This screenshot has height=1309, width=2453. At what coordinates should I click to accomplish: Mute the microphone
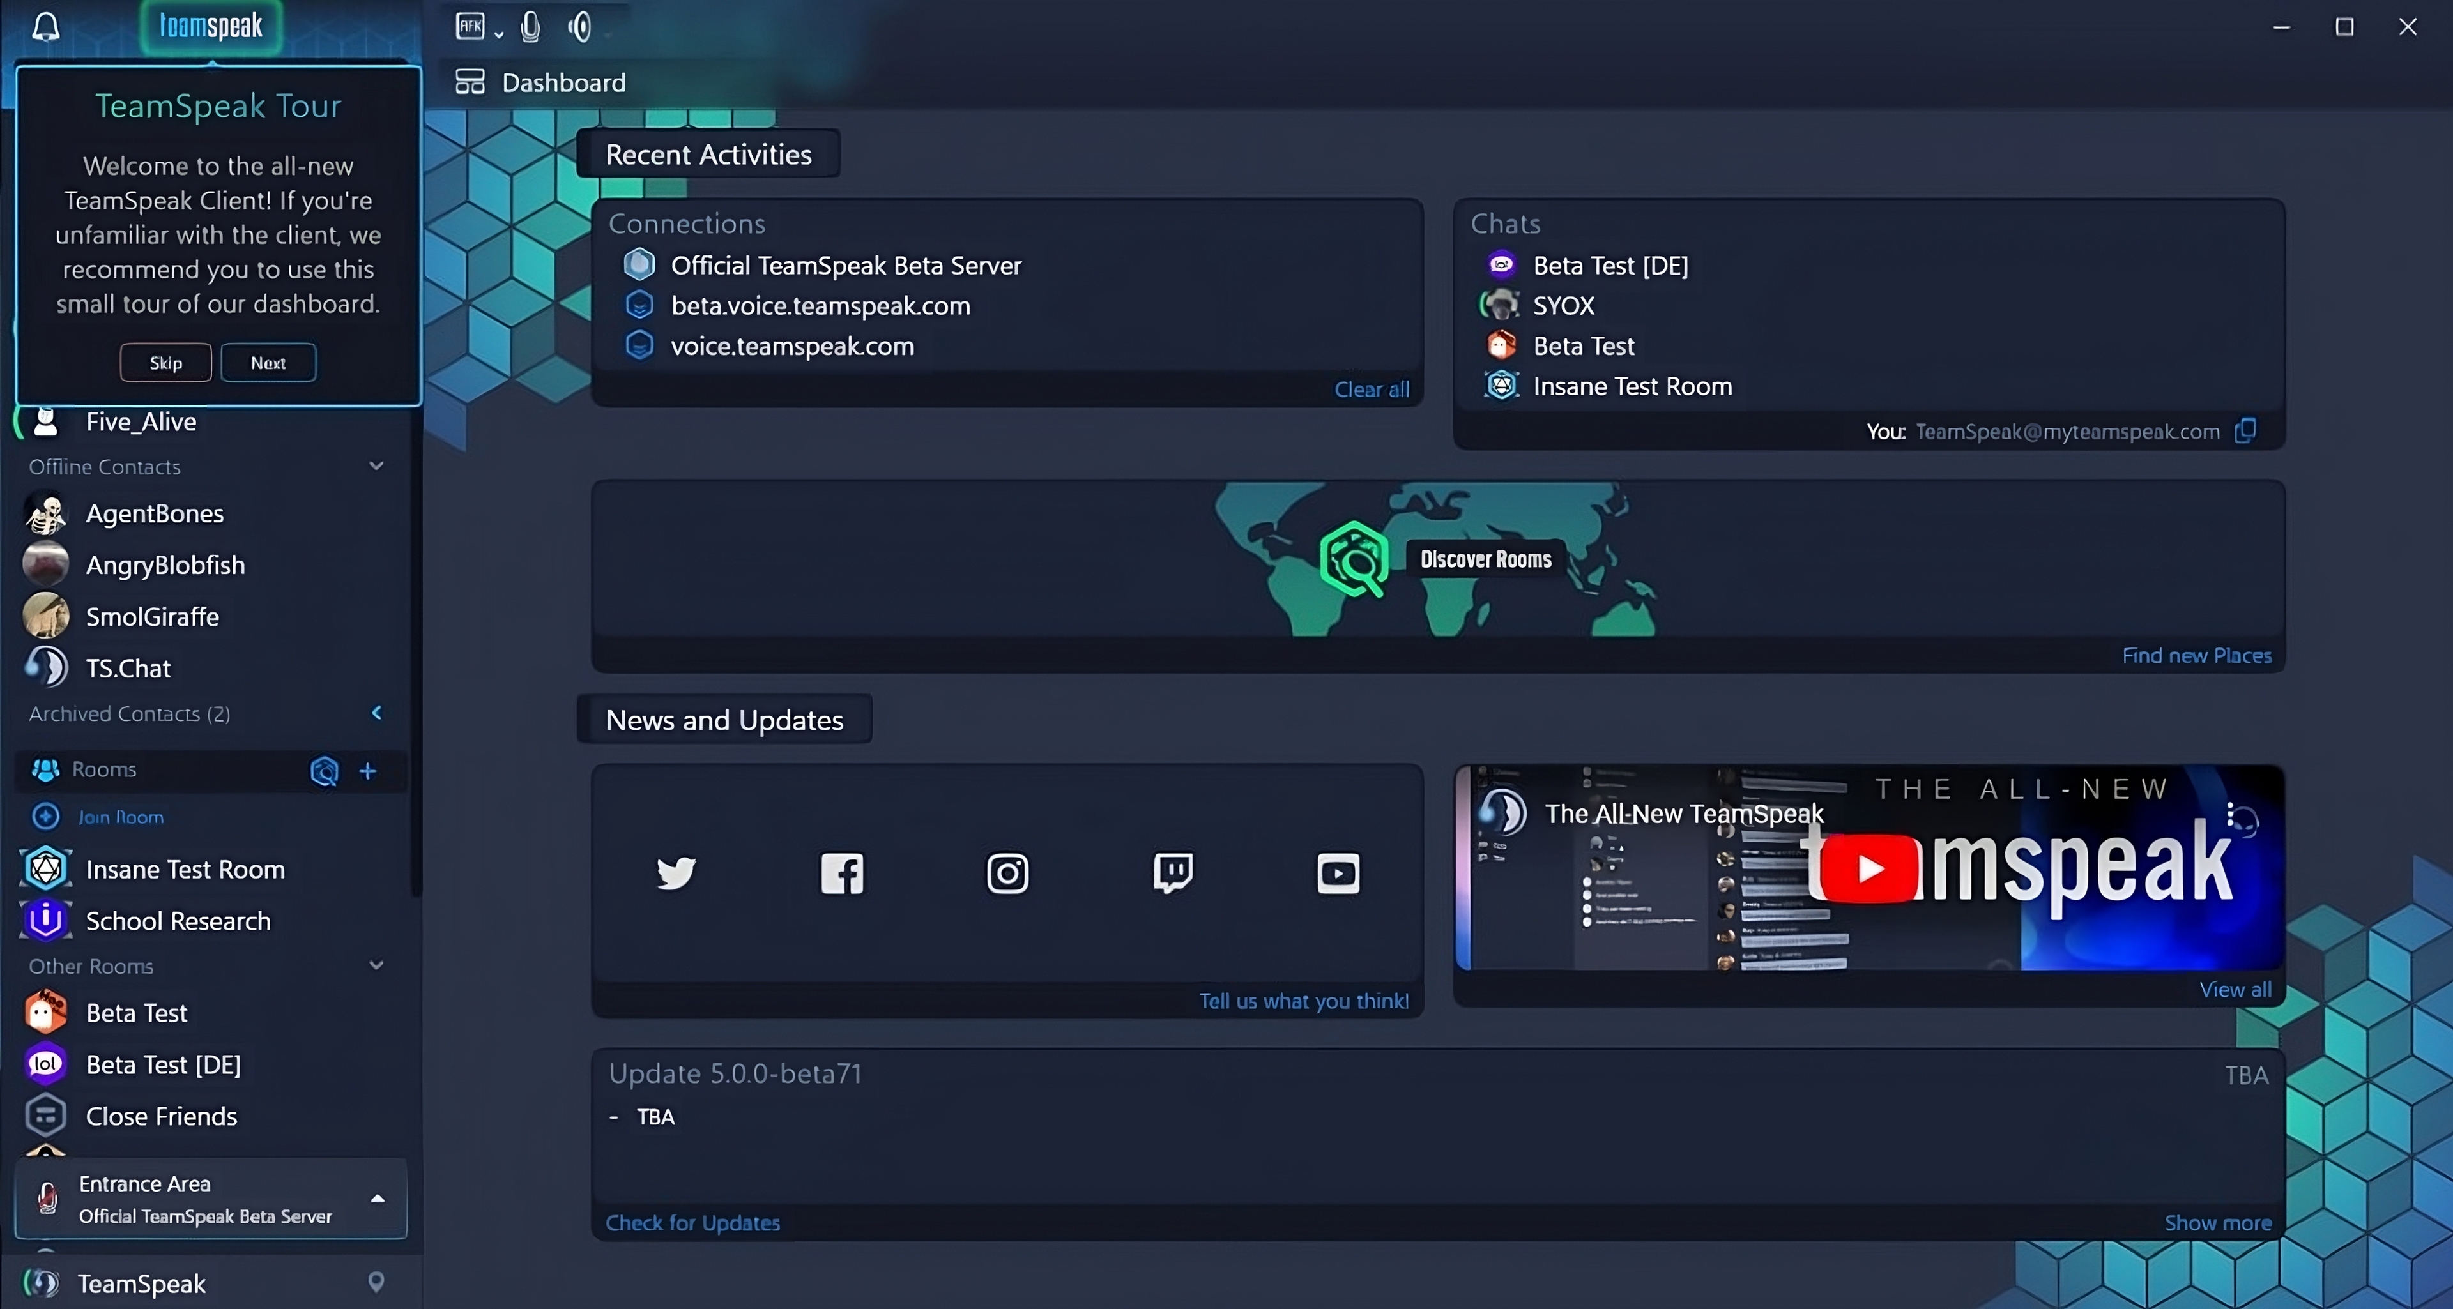[530, 27]
